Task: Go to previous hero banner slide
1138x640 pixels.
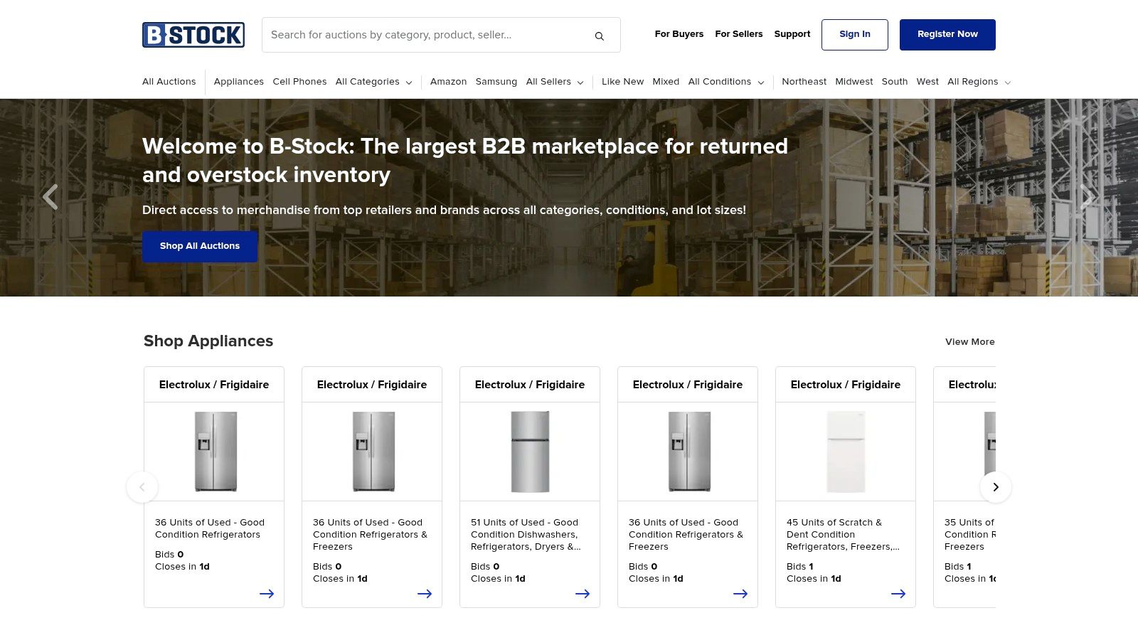Action: [50, 197]
